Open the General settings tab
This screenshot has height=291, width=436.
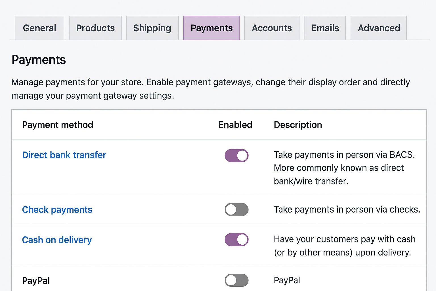point(39,28)
